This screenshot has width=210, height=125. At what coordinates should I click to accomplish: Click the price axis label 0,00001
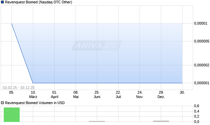201,24
